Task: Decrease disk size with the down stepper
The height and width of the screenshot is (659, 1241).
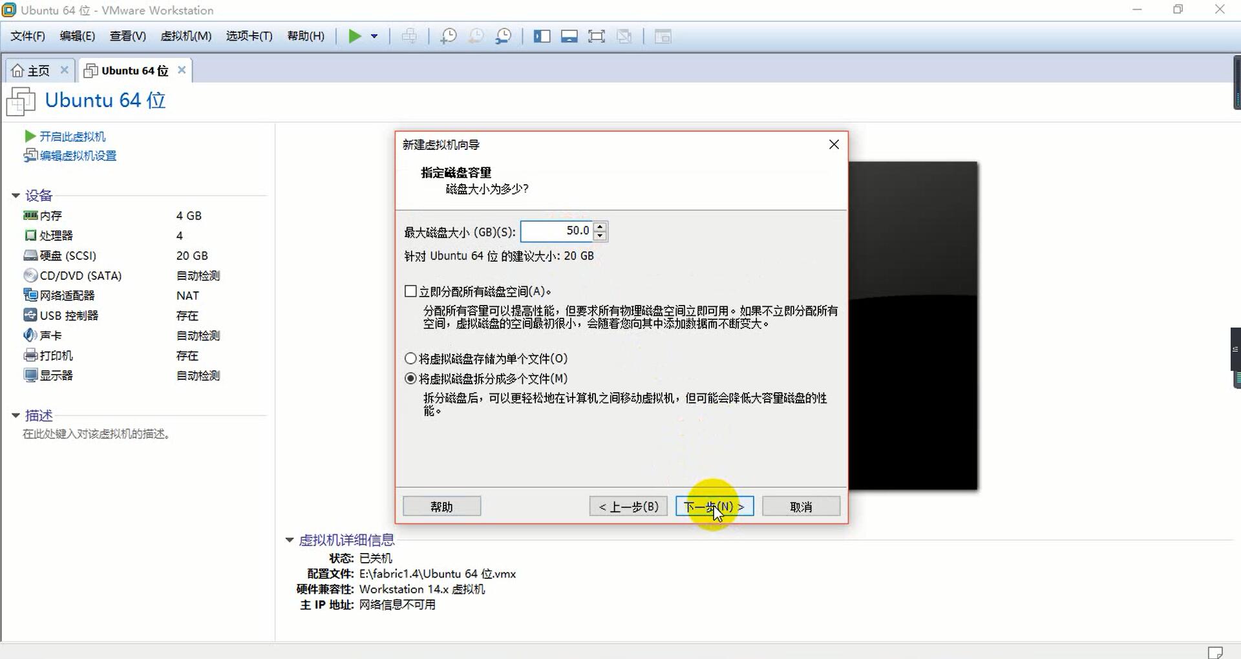Action: pyautogui.click(x=600, y=236)
